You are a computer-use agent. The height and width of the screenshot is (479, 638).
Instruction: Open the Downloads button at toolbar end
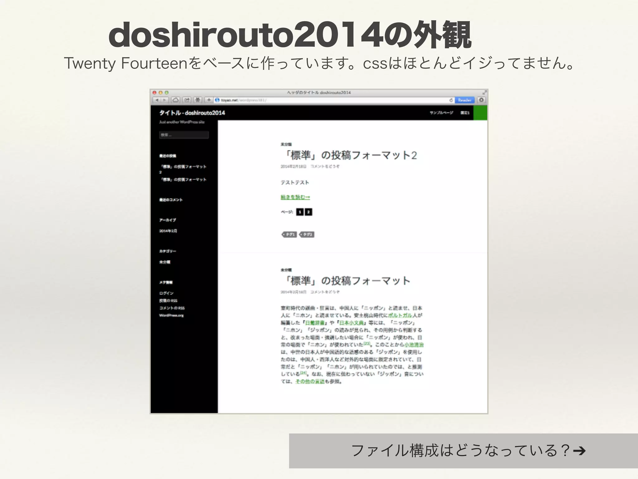tap(481, 100)
